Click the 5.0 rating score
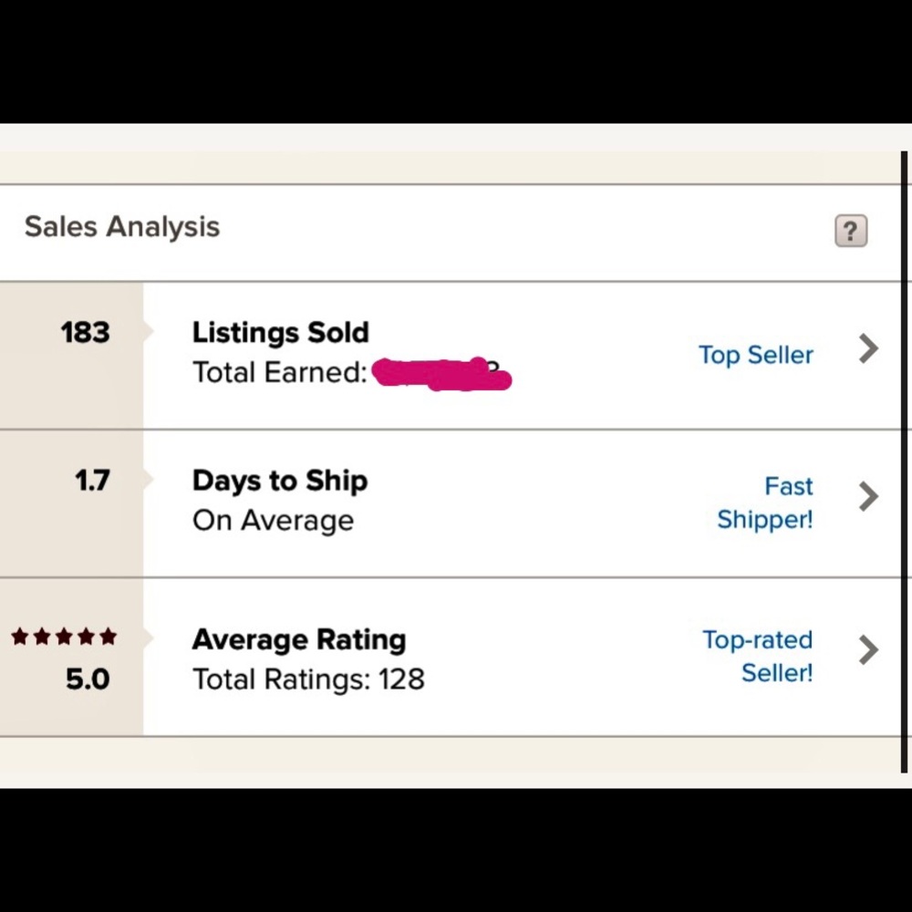912x912 pixels. coord(88,679)
